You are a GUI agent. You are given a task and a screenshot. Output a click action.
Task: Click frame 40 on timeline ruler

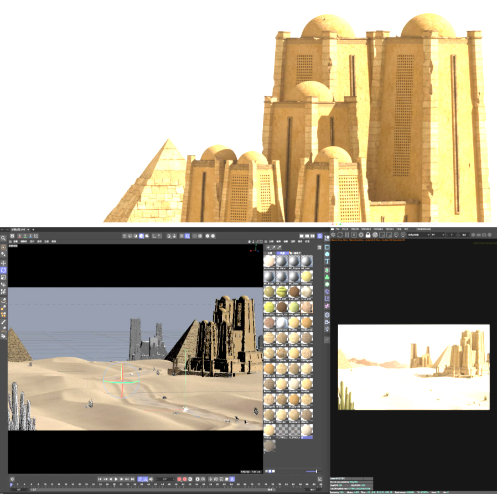tap(149, 485)
